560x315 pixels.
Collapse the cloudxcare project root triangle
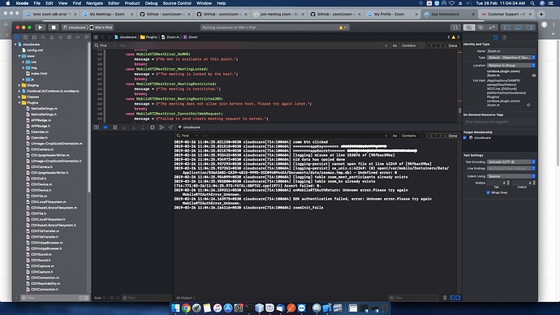click(15, 45)
